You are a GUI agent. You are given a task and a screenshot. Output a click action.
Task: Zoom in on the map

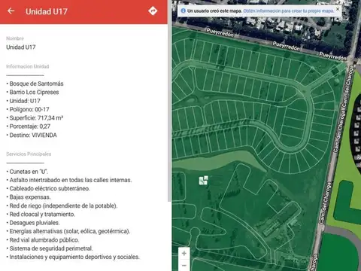tap(184, 253)
